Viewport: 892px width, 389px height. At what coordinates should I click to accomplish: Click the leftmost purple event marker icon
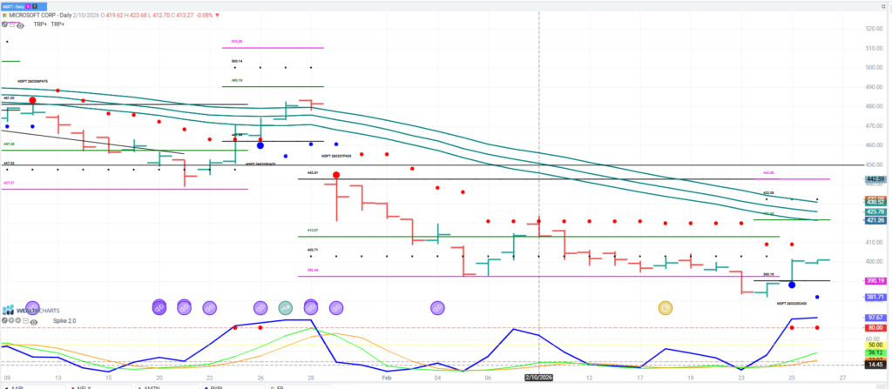(x=32, y=307)
